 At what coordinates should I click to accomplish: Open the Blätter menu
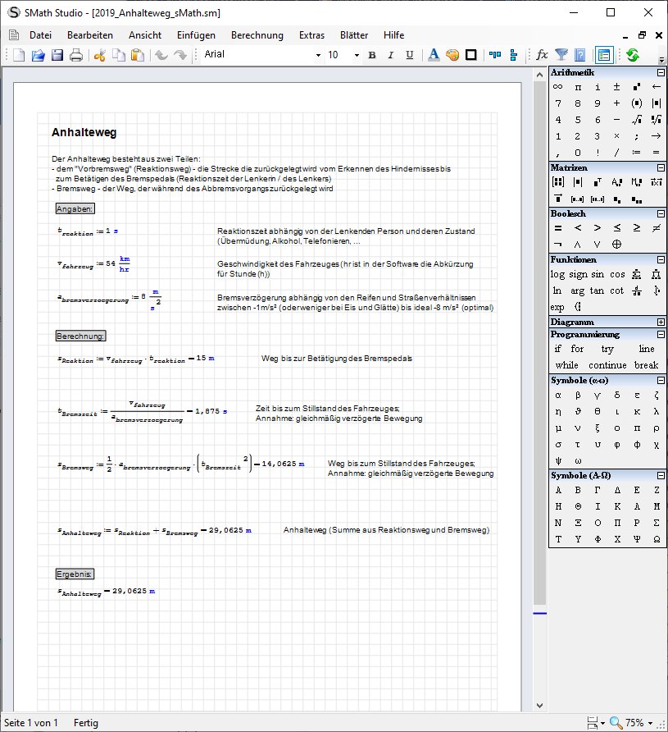click(354, 35)
